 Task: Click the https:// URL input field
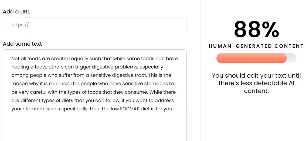[95, 25]
